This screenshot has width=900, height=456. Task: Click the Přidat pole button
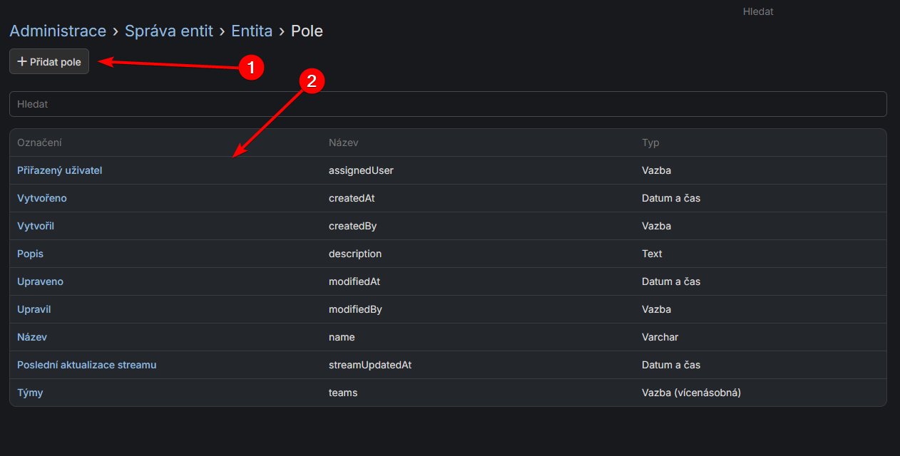49,62
